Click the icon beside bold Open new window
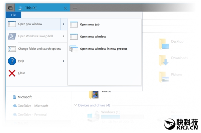The height and width of the screenshot is (133, 201). (x=74, y=37)
